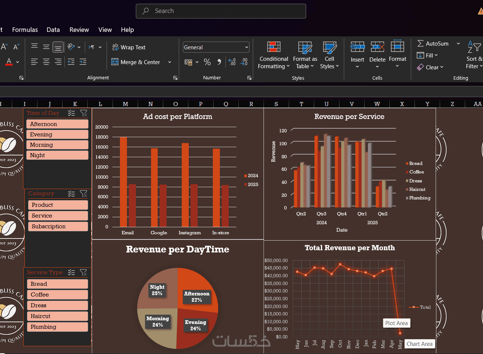The image size is (483, 354).
Task: Open the AutoSum dropdown arrow
Action: (458, 43)
